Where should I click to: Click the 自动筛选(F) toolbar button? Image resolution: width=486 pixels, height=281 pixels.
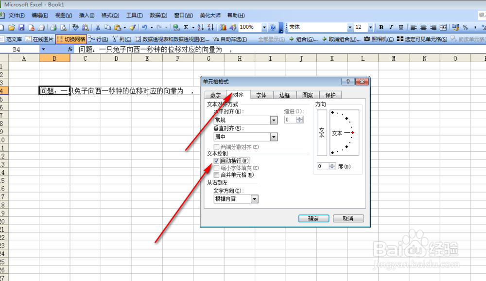tap(230, 39)
